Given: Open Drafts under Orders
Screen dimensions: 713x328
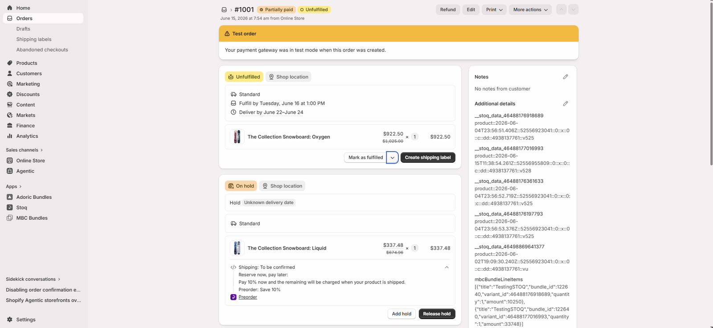Looking at the screenshot, I should [x=23, y=29].
